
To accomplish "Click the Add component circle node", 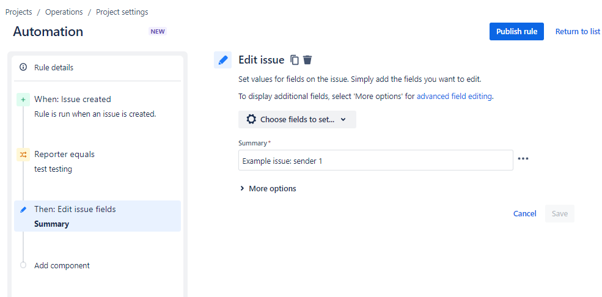I will pos(23,265).
